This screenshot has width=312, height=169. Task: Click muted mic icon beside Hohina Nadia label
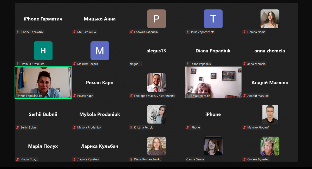pos(244,32)
